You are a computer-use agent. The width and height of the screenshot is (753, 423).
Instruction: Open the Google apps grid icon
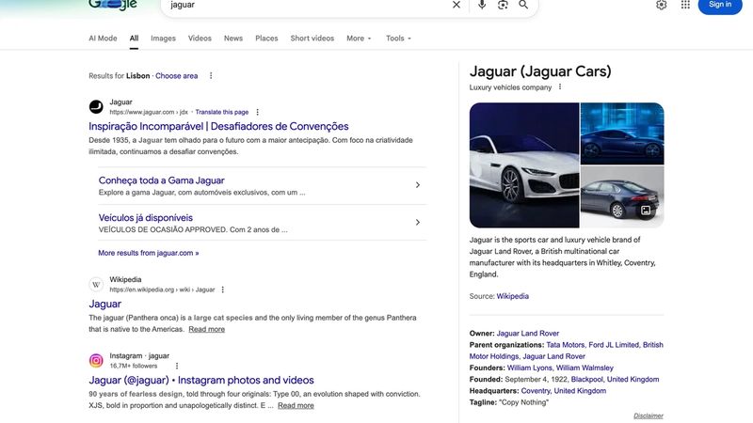coord(685,5)
